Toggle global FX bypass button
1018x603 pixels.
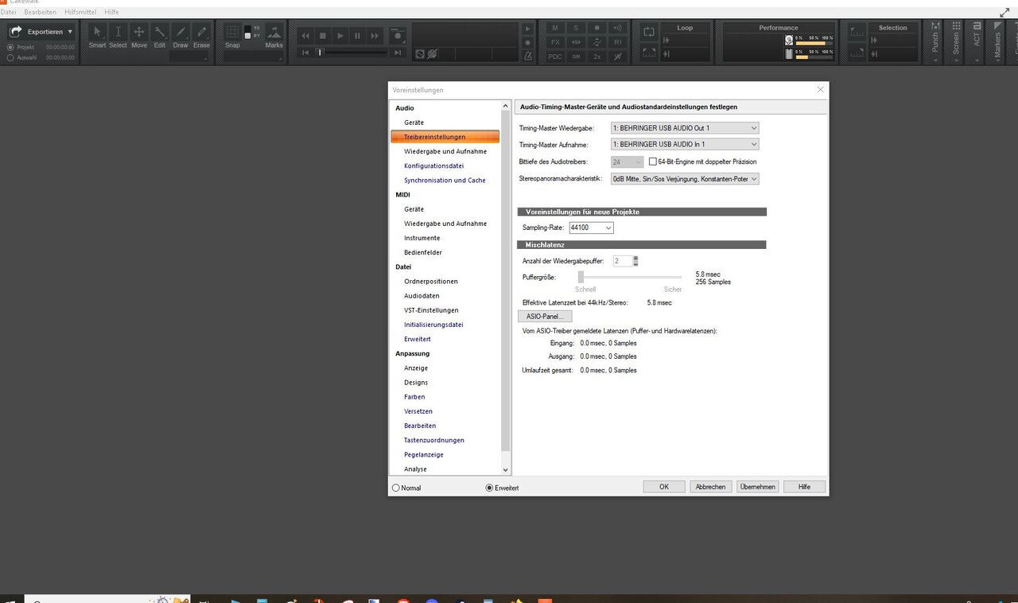tap(555, 42)
